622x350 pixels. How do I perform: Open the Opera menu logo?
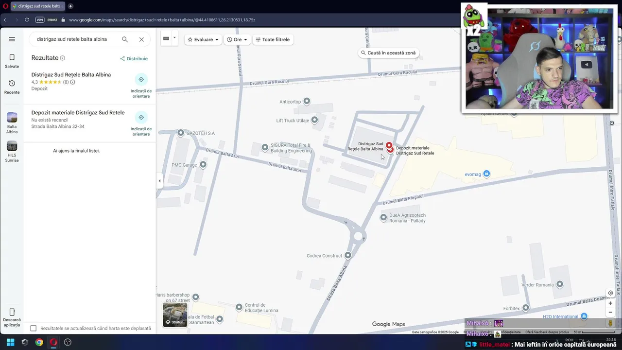pos(5,6)
